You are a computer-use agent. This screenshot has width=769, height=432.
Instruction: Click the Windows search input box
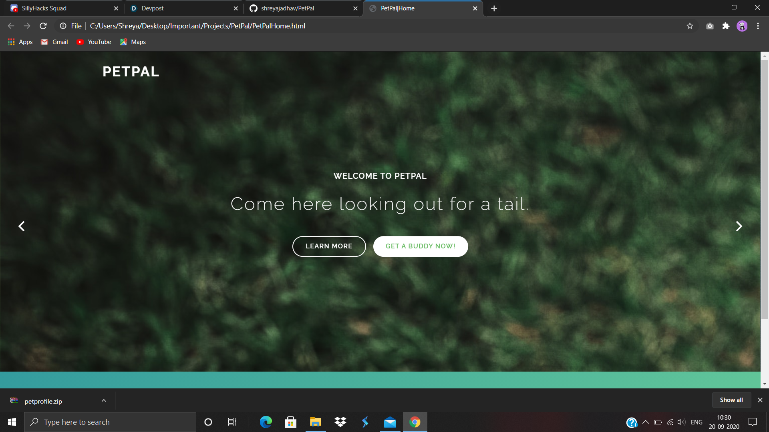coord(110,422)
